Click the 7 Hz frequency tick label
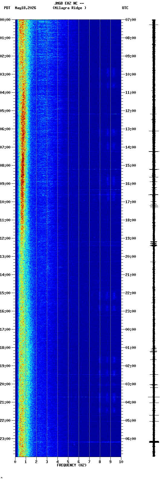The image size is (167, 481). click(89, 462)
